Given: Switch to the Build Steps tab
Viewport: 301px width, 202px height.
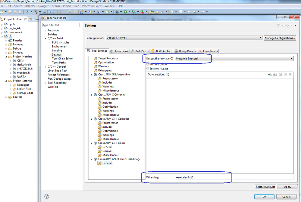Looking at the screenshot, I should 140,51.
